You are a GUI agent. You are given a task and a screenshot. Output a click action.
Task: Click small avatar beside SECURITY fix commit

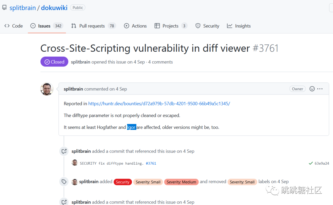pyautogui.click(x=75, y=163)
